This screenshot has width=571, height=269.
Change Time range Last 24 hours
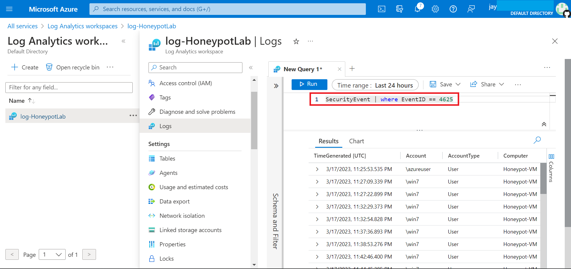[x=375, y=85]
